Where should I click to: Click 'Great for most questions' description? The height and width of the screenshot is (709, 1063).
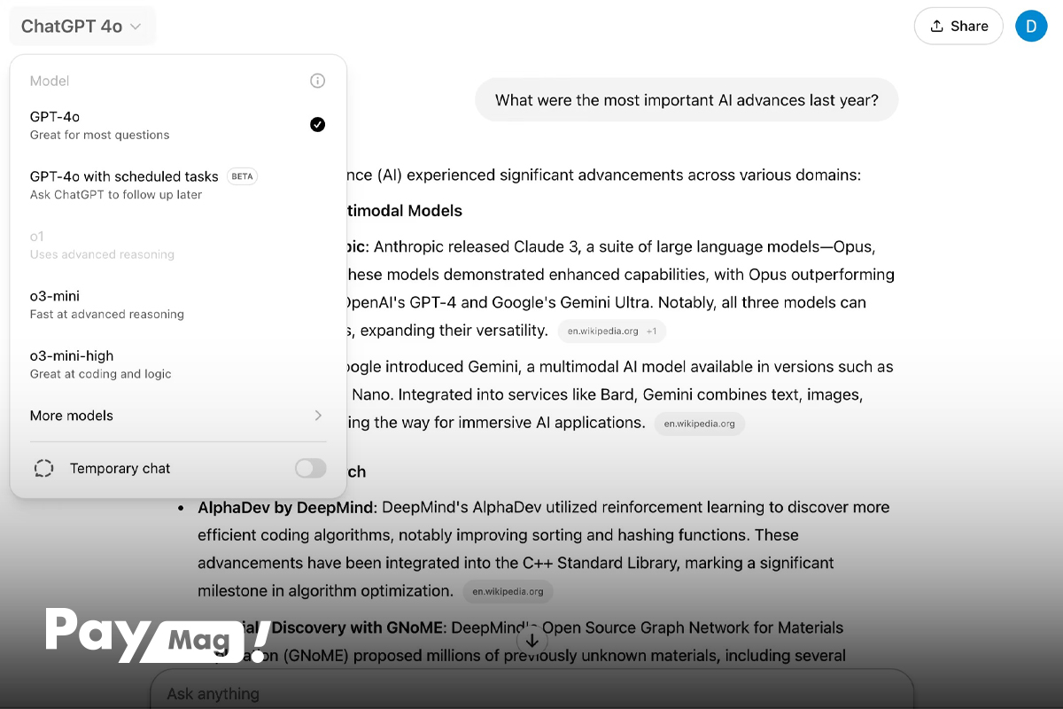[x=99, y=136]
